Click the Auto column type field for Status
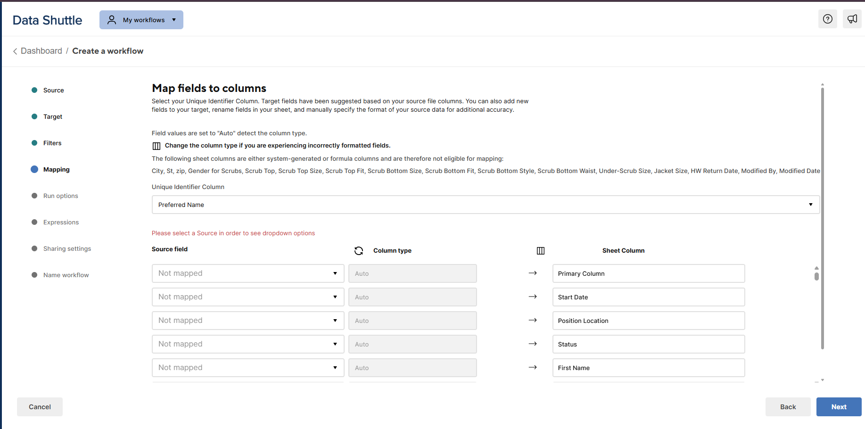The width and height of the screenshot is (865, 429). 412,344
